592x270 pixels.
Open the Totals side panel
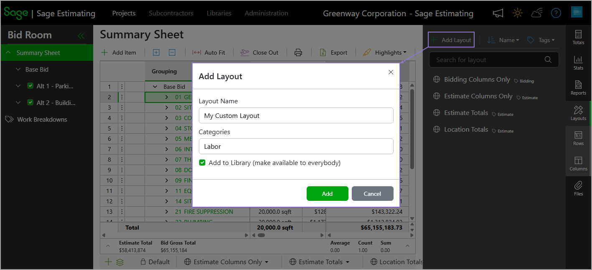(578, 37)
